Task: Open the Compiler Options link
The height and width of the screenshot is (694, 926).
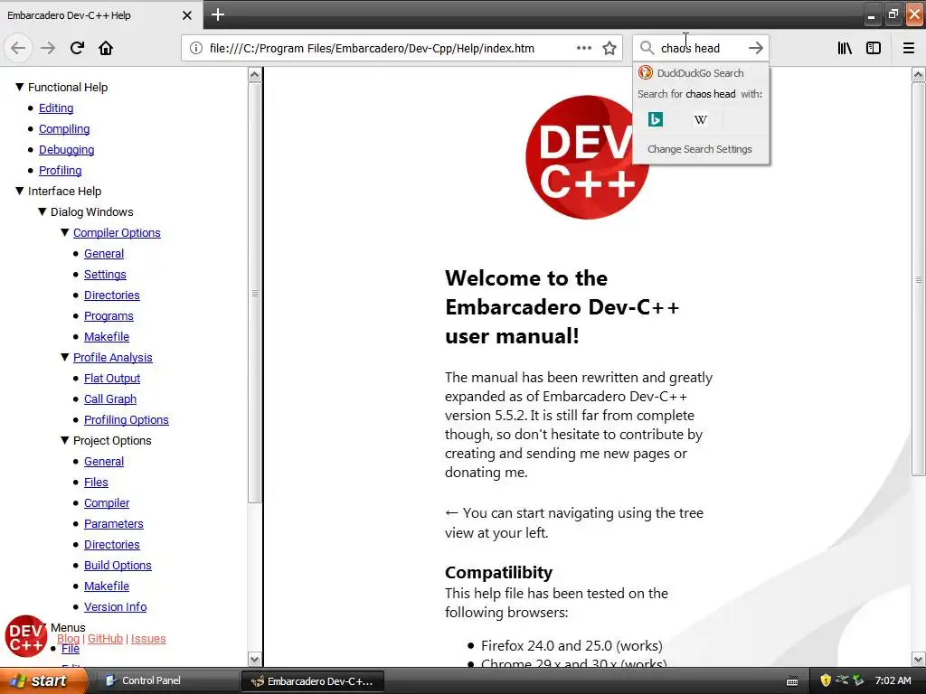Action: (117, 232)
